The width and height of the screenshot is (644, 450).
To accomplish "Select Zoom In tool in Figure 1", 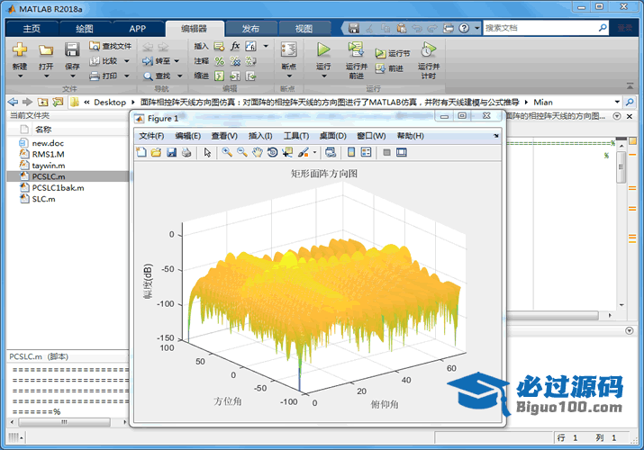I will [227, 153].
